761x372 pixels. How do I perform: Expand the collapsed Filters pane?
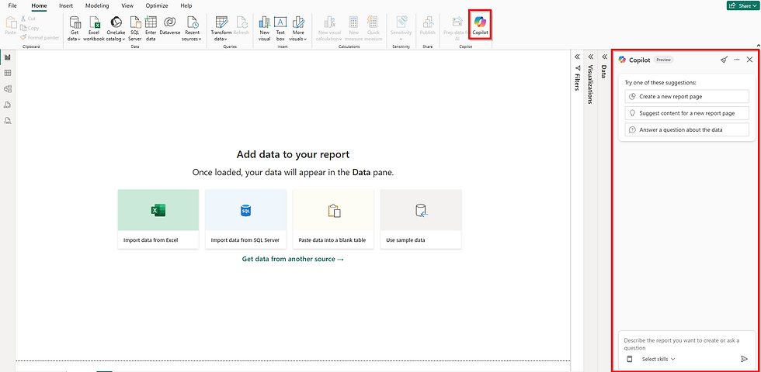click(x=577, y=56)
